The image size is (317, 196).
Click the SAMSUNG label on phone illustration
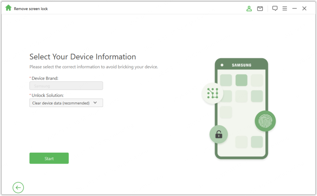tap(241, 65)
